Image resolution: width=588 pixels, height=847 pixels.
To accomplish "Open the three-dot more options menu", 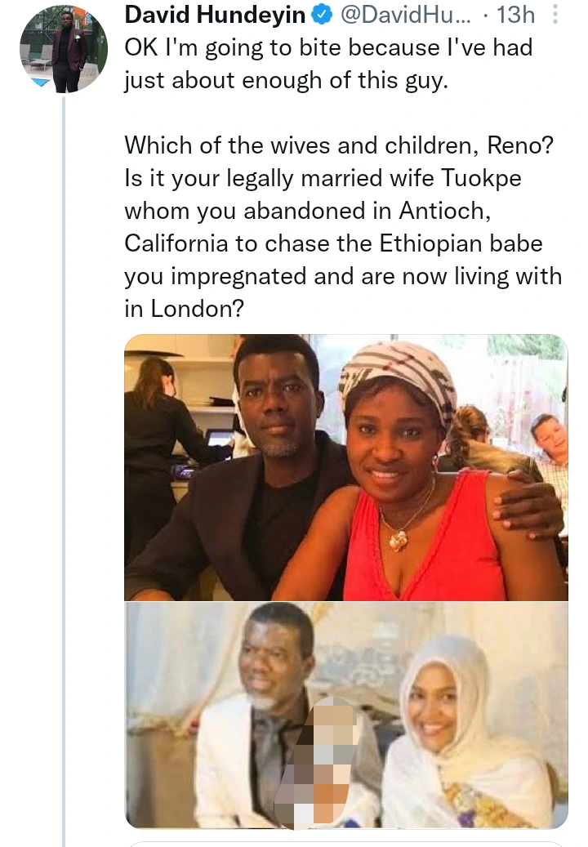I will [x=555, y=16].
